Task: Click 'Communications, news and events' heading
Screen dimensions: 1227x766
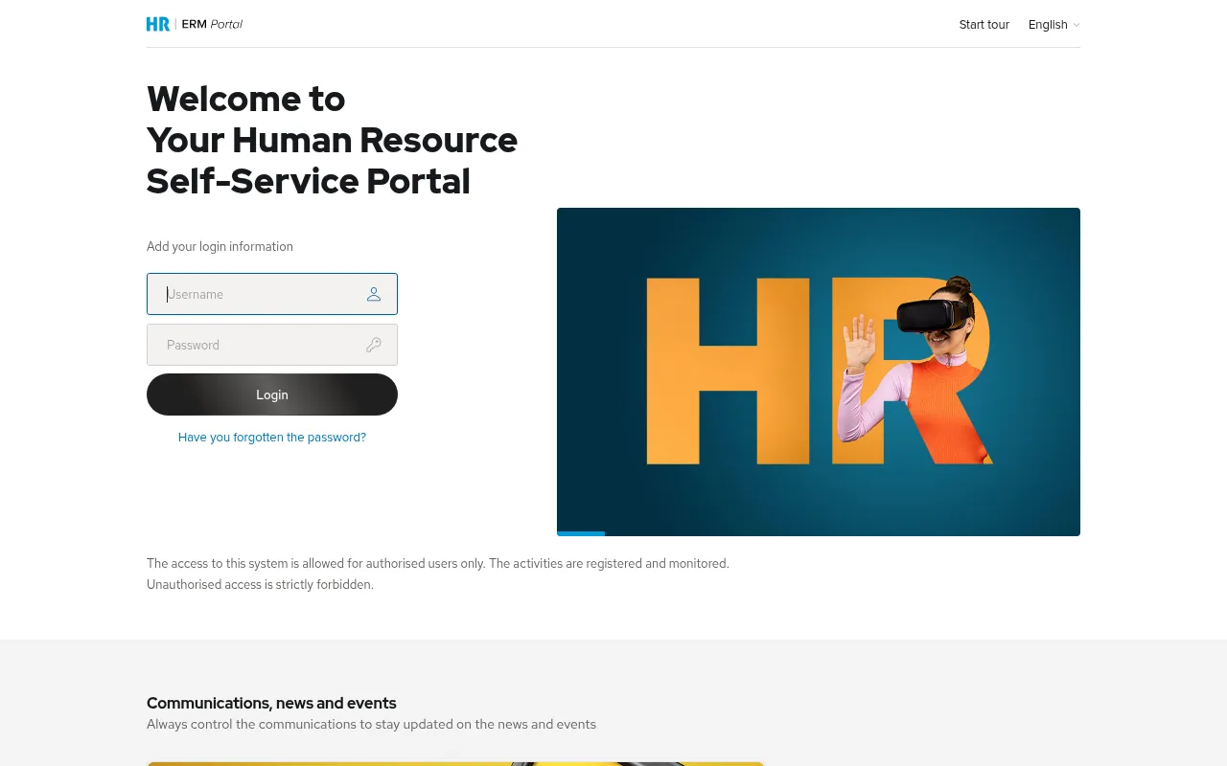Action: pos(271,703)
